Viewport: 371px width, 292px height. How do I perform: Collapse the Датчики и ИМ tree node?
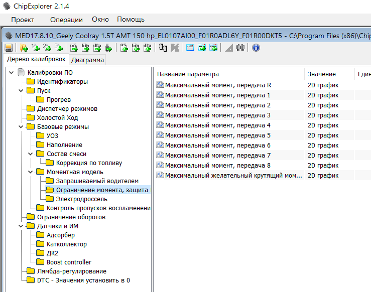click(21, 226)
